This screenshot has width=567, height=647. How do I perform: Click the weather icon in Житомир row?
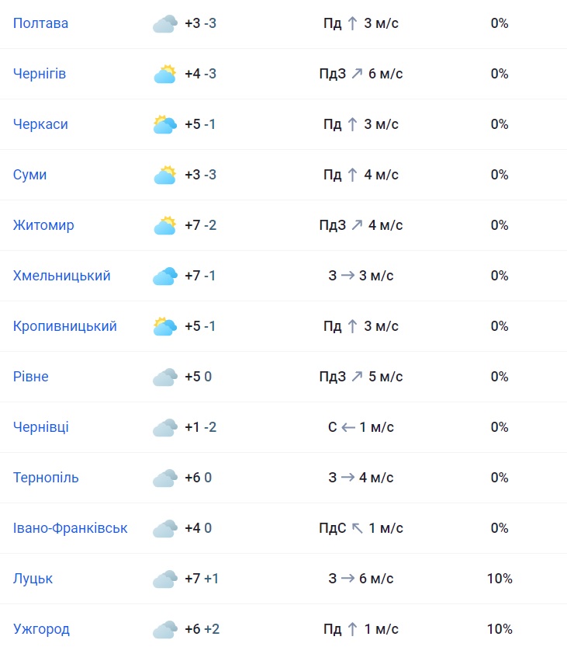pos(165,225)
